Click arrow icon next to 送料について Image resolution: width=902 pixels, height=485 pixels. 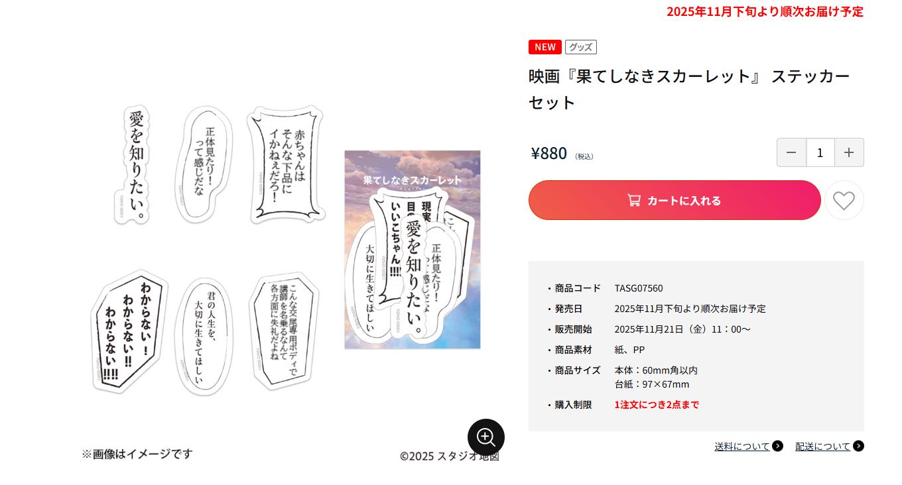click(777, 446)
